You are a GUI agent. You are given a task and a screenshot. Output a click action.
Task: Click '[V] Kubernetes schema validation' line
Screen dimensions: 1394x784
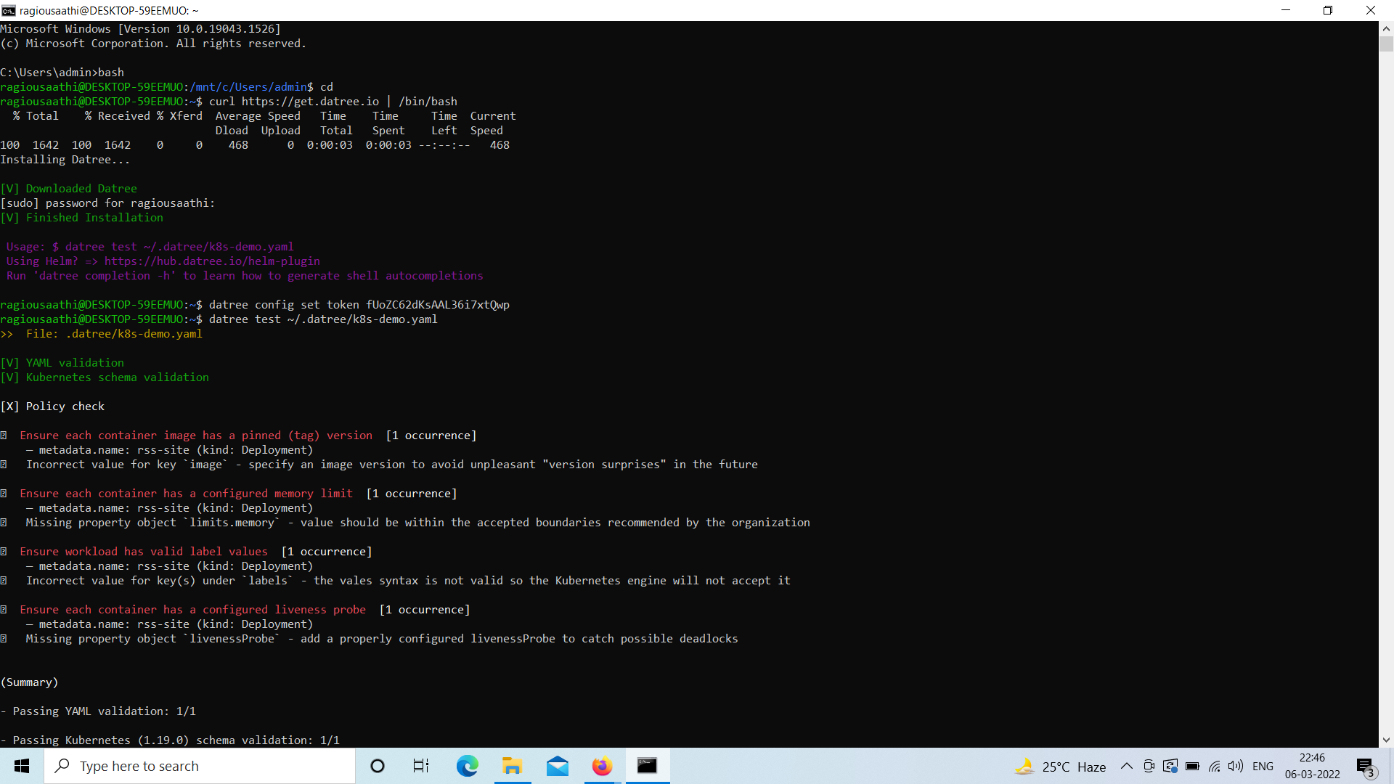pos(105,377)
